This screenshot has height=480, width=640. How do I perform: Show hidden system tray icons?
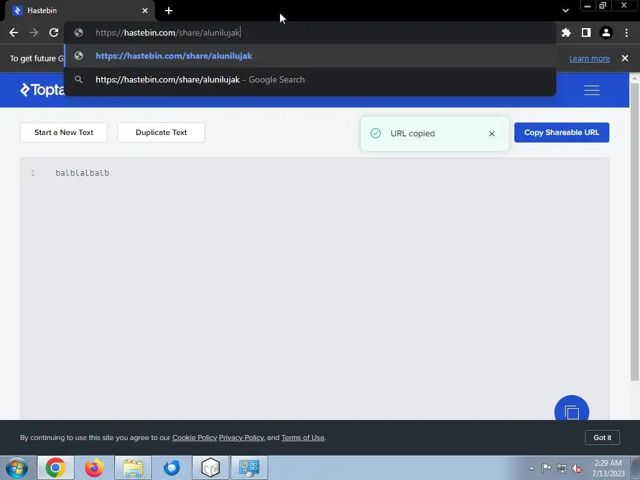tap(531, 468)
